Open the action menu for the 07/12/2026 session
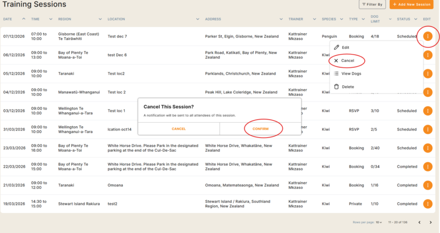This screenshot has height=233, width=440. pyautogui.click(x=428, y=36)
